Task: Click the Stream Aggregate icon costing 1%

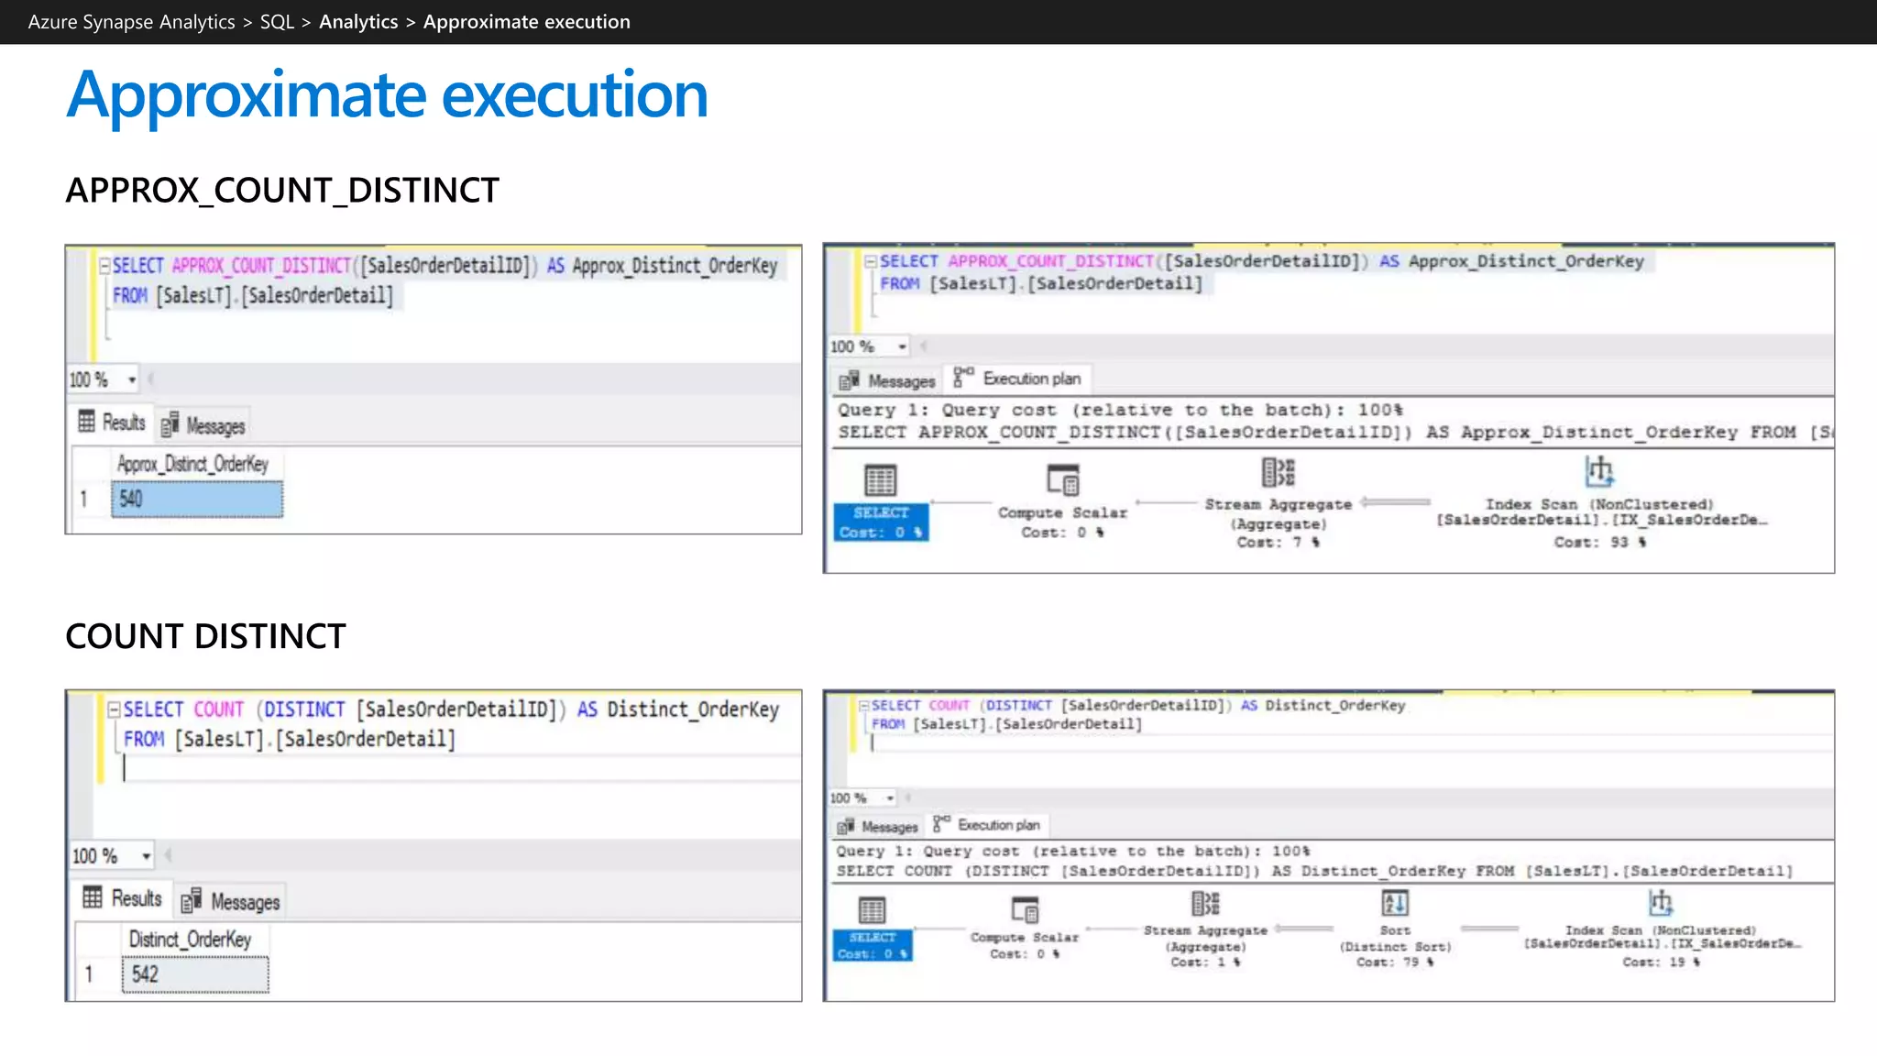Action: tap(1205, 904)
